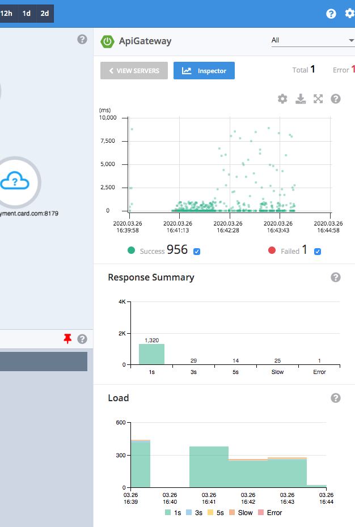
Task: Click the 3s legend swatch in Load
Action: (189, 512)
